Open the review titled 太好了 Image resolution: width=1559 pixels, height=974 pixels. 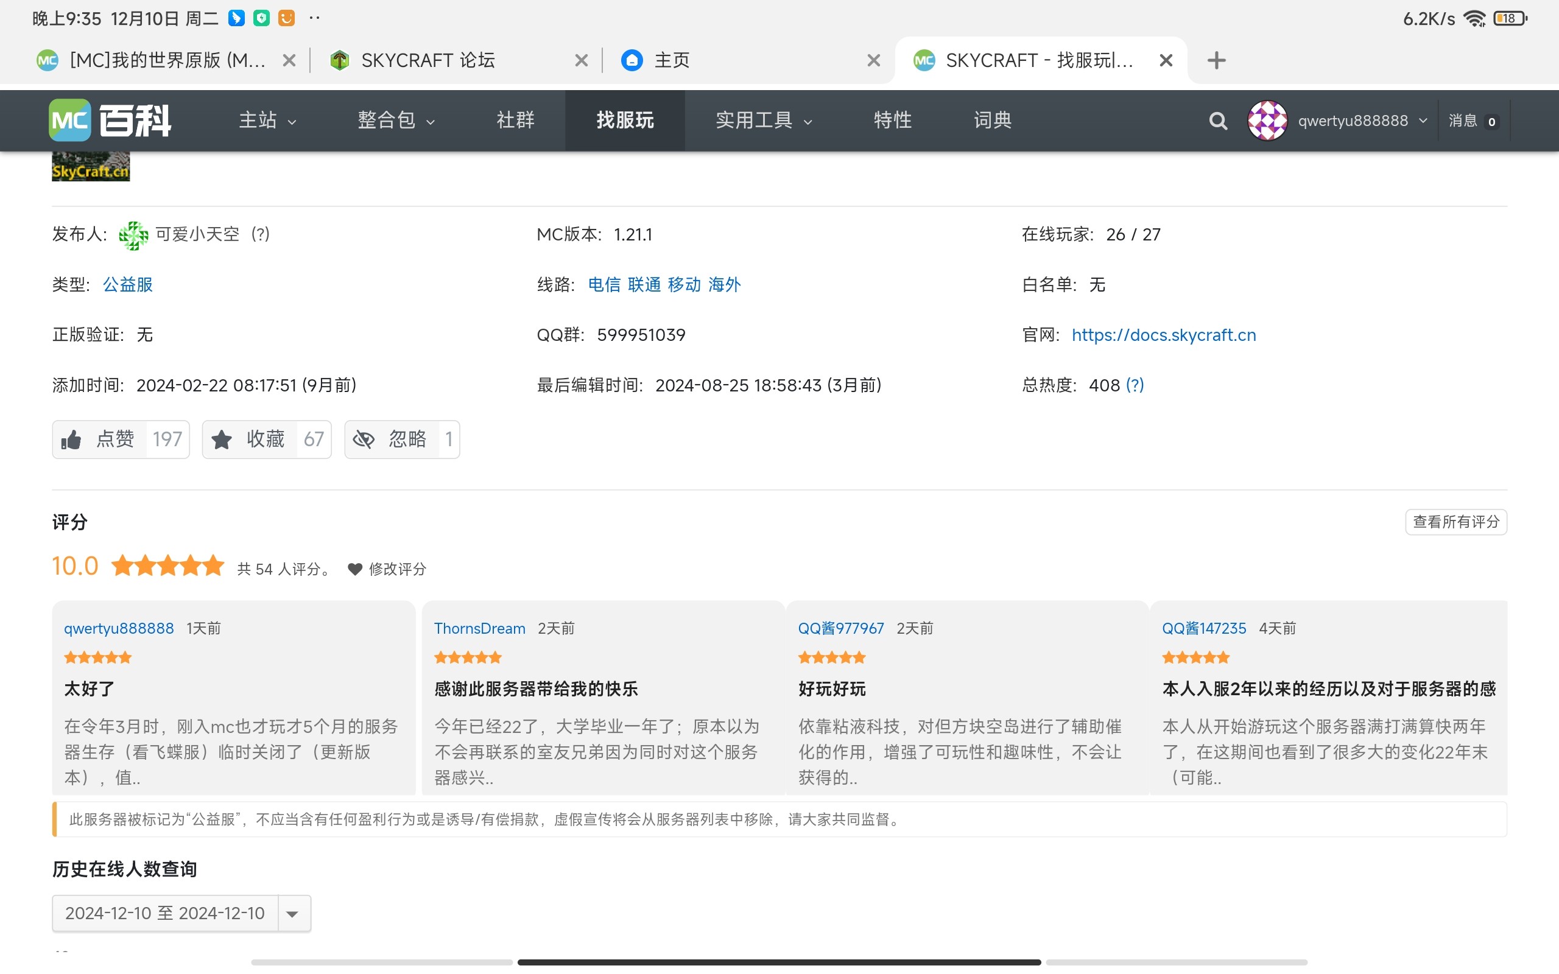click(x=90, y=689)
